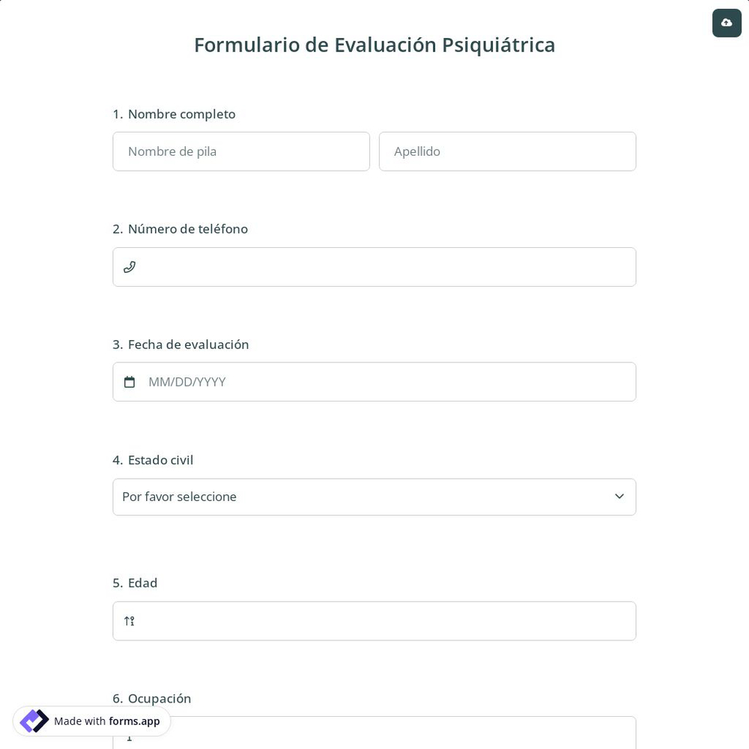Click the Nombre completo question label
The height and width of the screenshot is (749, 749).
coord(181,114)
